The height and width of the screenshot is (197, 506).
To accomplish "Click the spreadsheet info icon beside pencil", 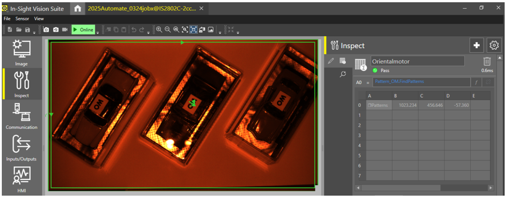I will coord(343,61).
